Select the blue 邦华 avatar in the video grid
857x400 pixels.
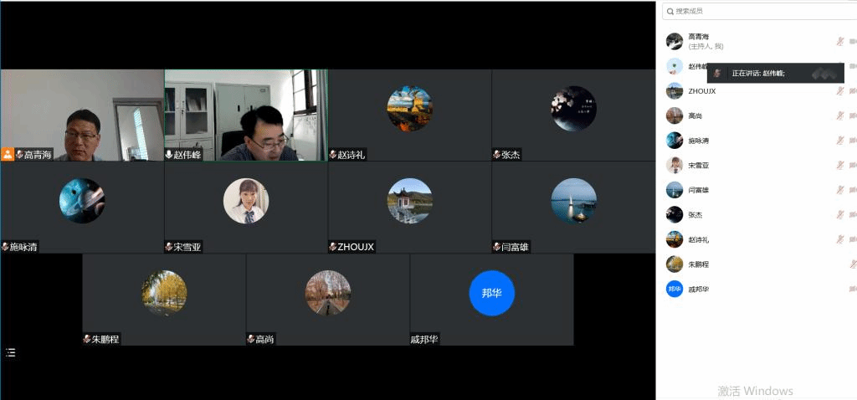(491, 293)
